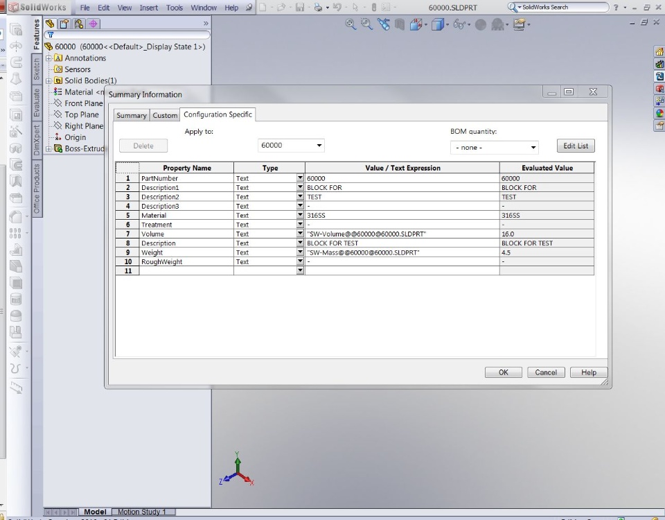
Task: Switch to the Custom tab
Action: click(x=165, y=116)
